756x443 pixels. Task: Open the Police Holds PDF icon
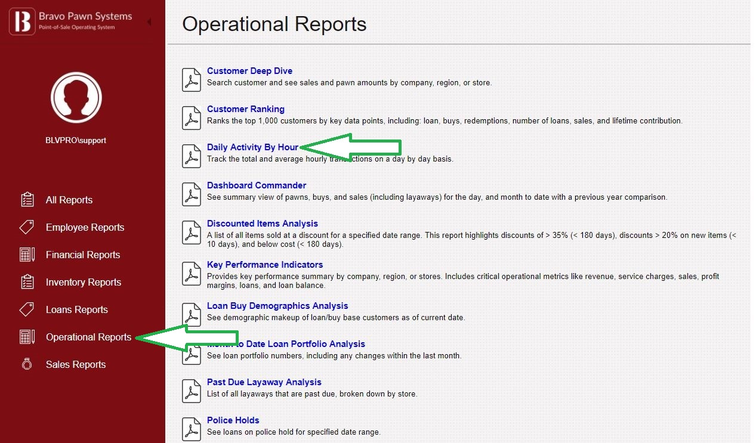pos(192,429)
